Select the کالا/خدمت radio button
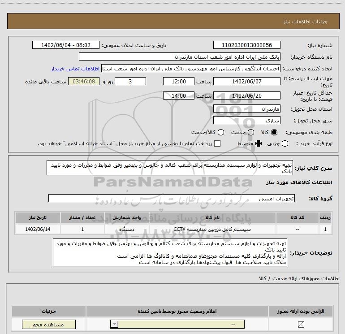 click(221, 132)
